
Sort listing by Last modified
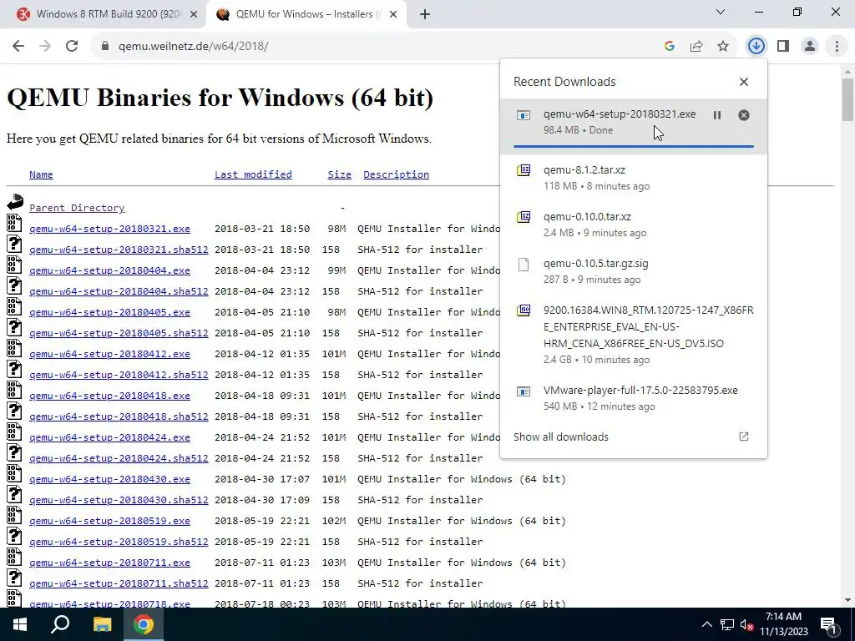pyautogui.click(x=253, y=174)
